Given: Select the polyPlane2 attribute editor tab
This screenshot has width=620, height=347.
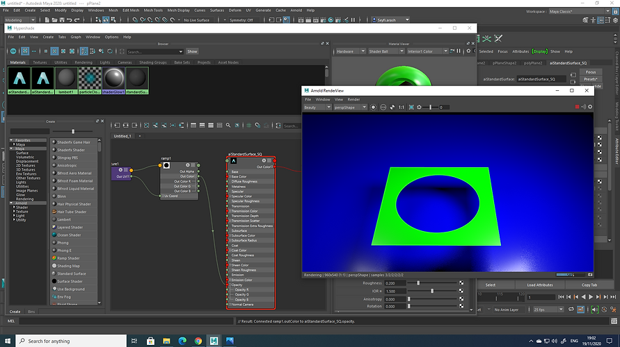Looking at the screenshot, I should (532, 62).
